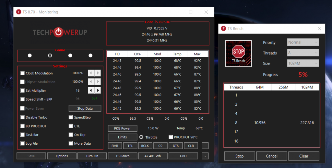This screenshot has height=168, width=332.
Task: Toggle the Speed Shift - EPP checkbox
Action: click(x=22, y=99)
